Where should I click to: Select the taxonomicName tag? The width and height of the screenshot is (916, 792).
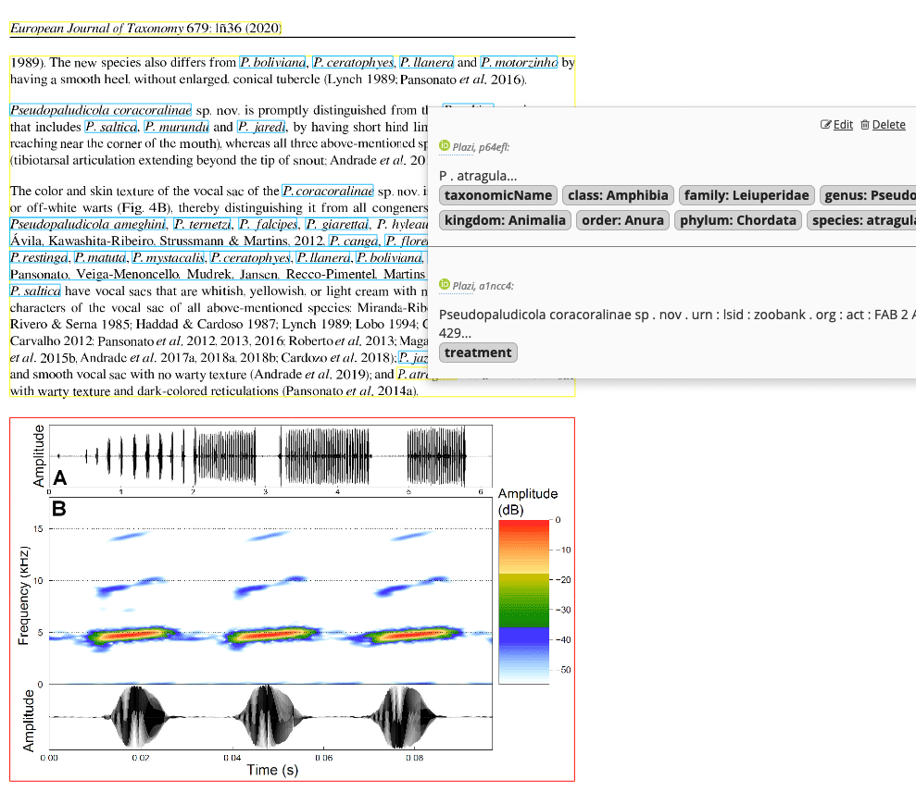[499, 195]
